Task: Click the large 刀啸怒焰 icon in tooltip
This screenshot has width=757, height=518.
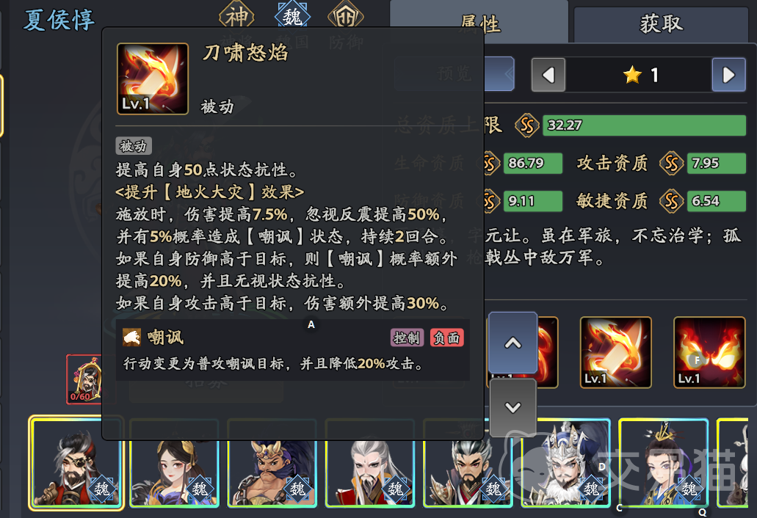Action: [153, 79]
